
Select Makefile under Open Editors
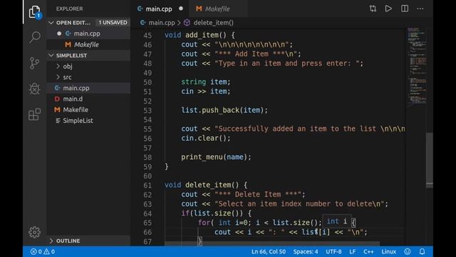point(88,44)
